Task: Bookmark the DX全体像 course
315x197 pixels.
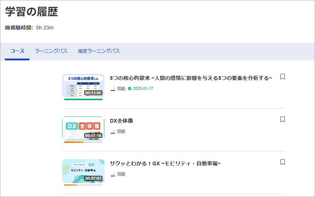Action: click(283, 119)
